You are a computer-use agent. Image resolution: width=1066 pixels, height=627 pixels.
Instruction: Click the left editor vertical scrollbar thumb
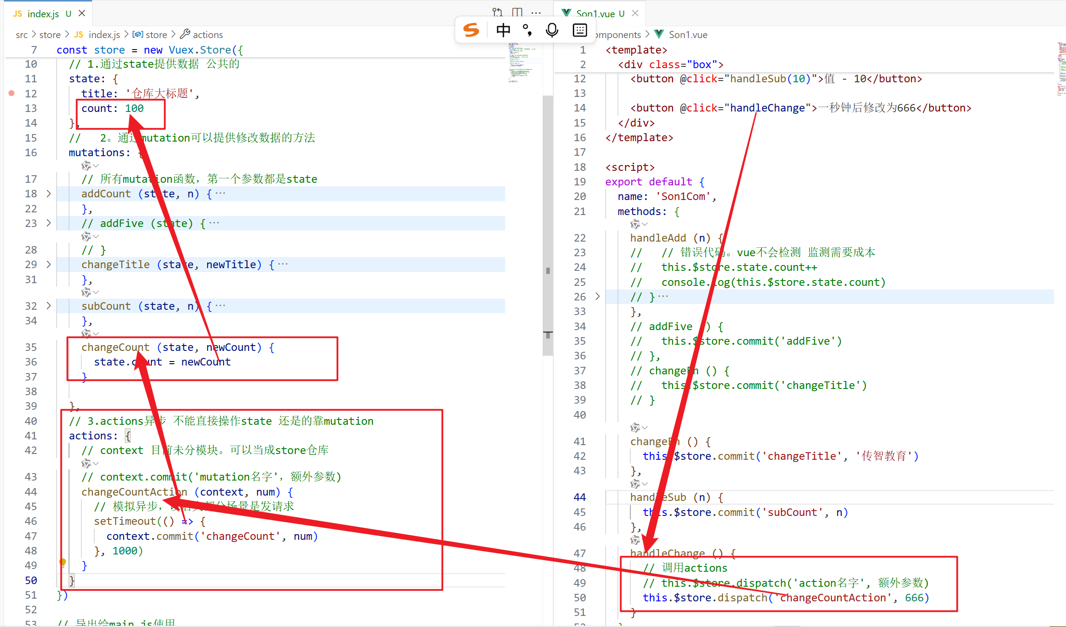548,226
